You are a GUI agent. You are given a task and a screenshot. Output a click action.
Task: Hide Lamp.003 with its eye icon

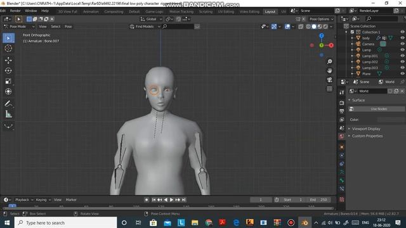(x=402, y=68)
